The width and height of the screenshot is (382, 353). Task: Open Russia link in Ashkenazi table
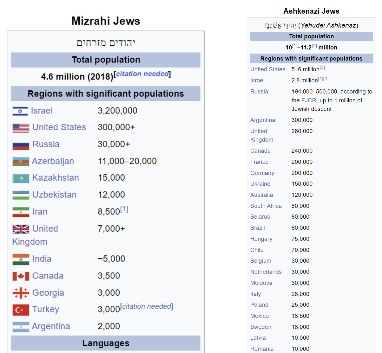coord(259,92)
